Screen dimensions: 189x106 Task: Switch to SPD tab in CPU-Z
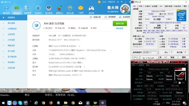click(161, 6)
